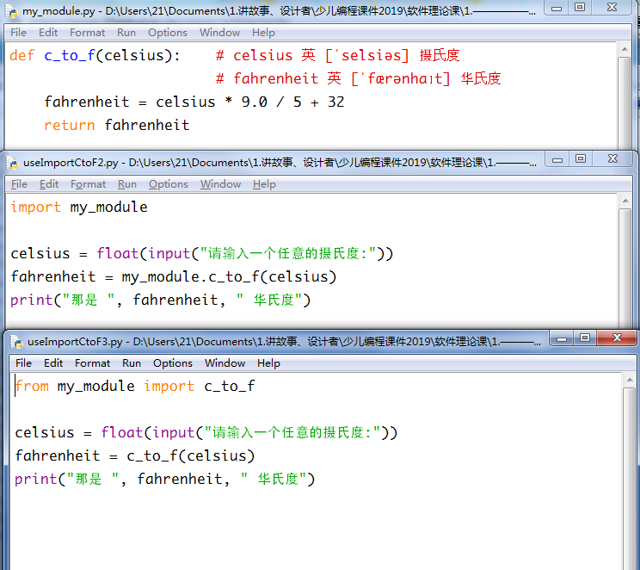Click print statement in useImportCtoF2.py

(160, 300)
